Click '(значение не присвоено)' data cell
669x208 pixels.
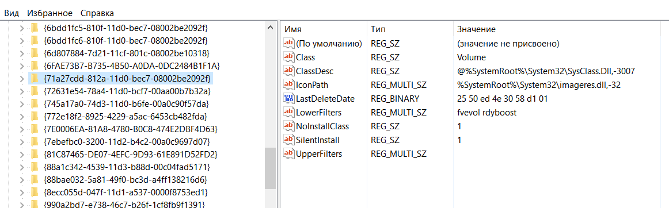tap(508, 44)
